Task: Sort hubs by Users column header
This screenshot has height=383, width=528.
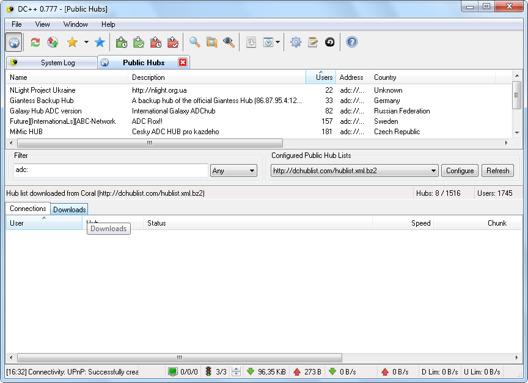Action: [321, 77]
